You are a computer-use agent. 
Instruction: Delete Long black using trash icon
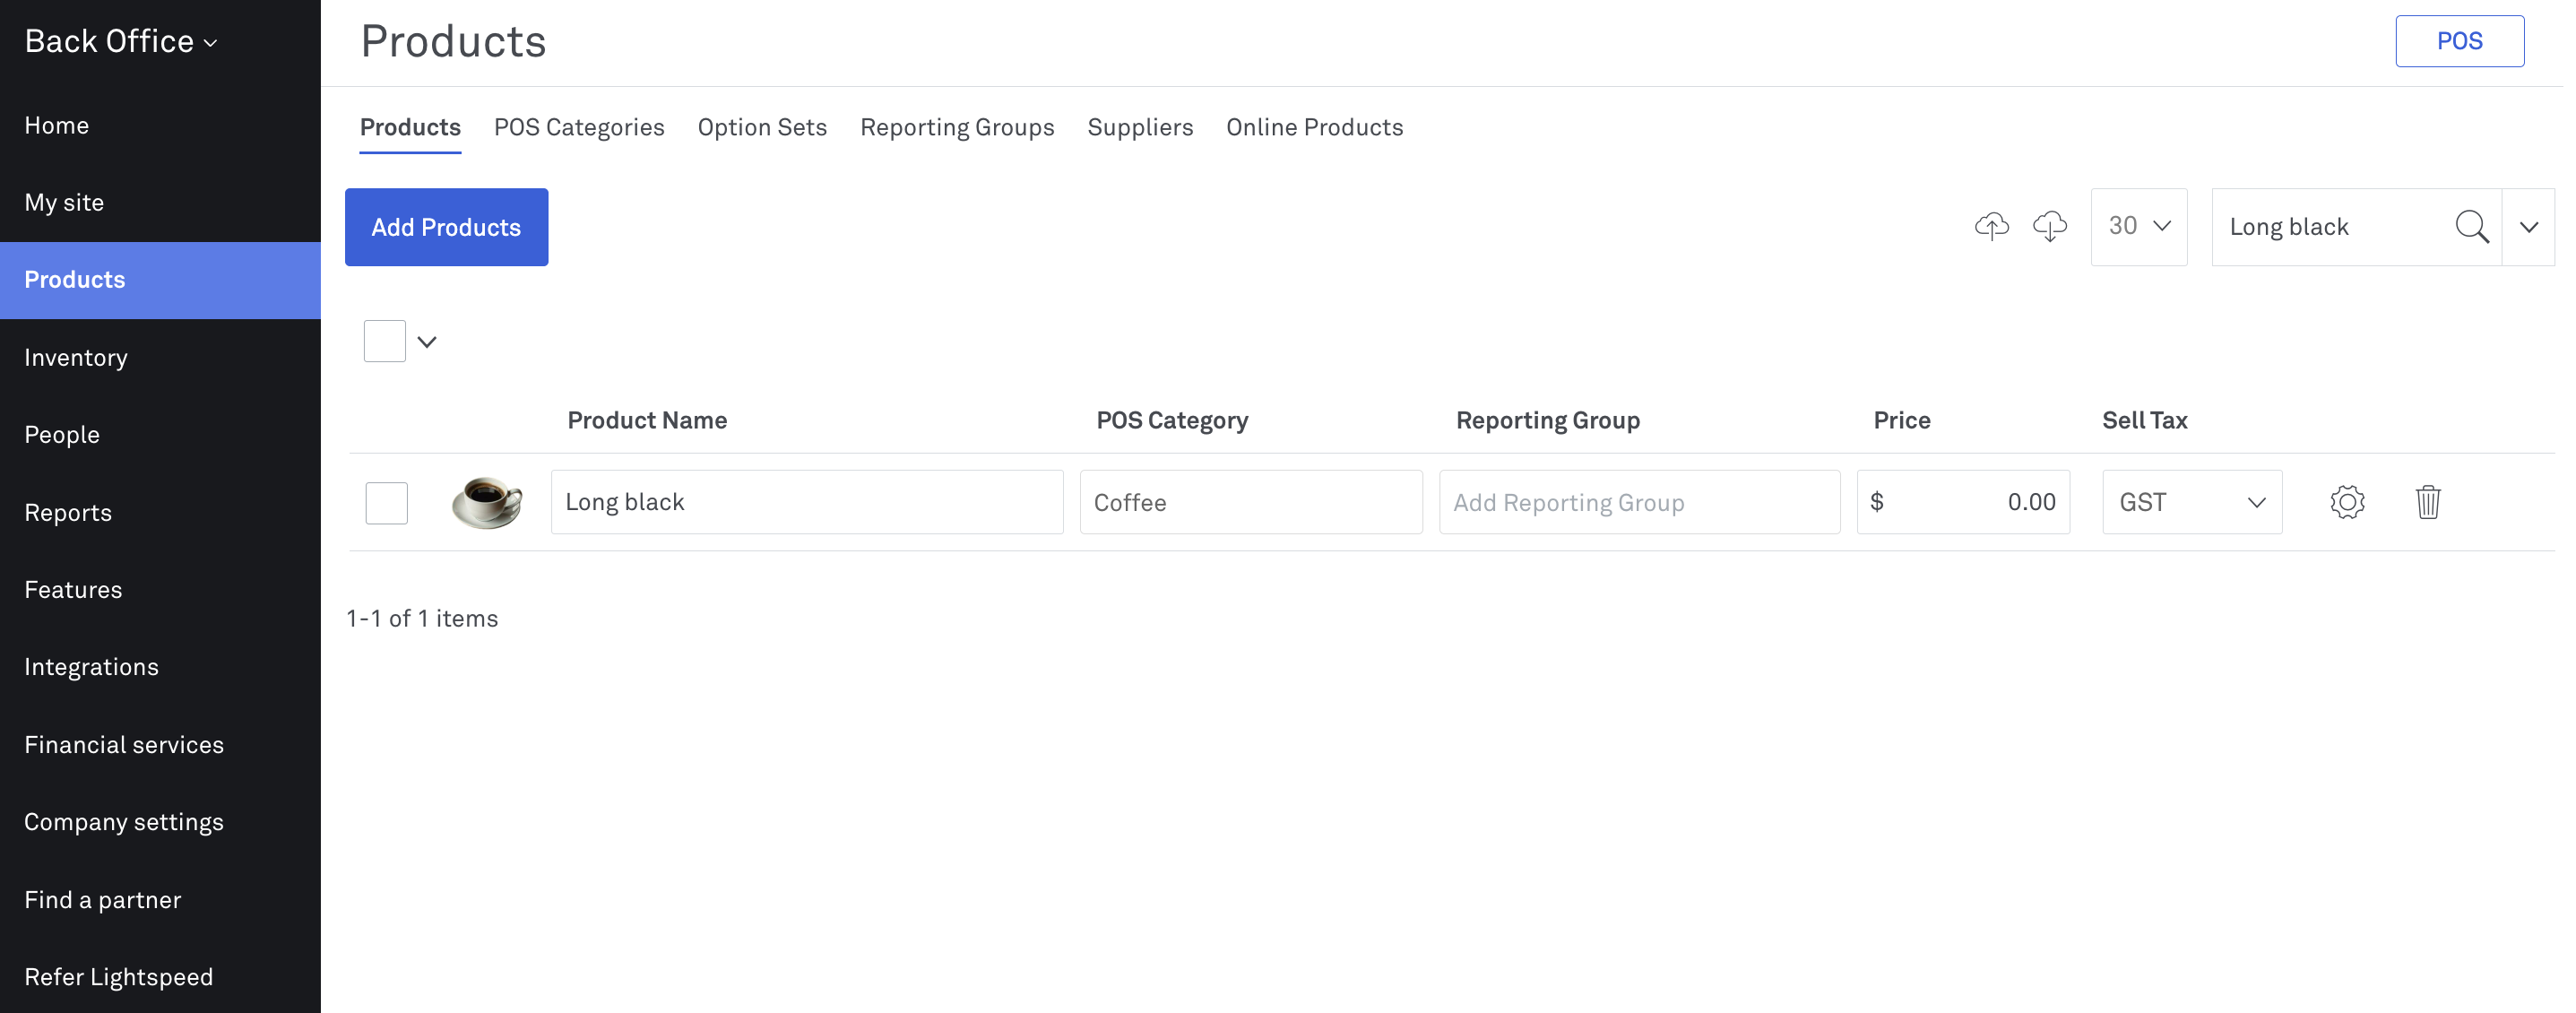click(x=2428, y=502)
